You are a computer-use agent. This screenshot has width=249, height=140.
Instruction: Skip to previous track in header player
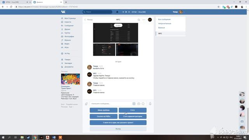(123, 12)
